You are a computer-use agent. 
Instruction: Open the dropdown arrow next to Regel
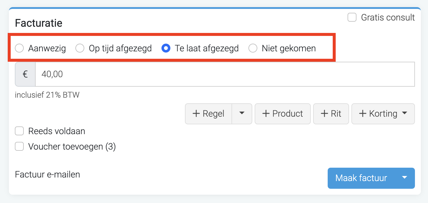[242, 114]
